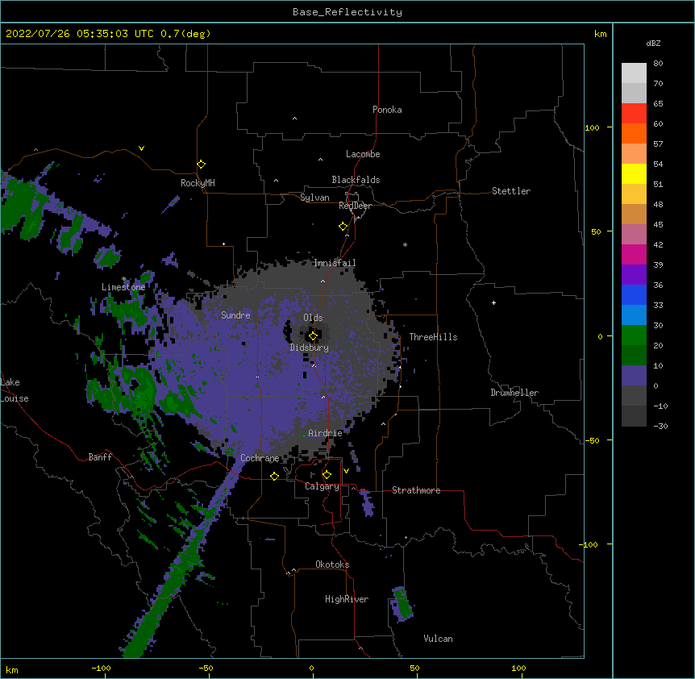Click the yellow v marker northwest of RockyMH
This screenshot has width=695, height=679.
(x=141, y=148)
